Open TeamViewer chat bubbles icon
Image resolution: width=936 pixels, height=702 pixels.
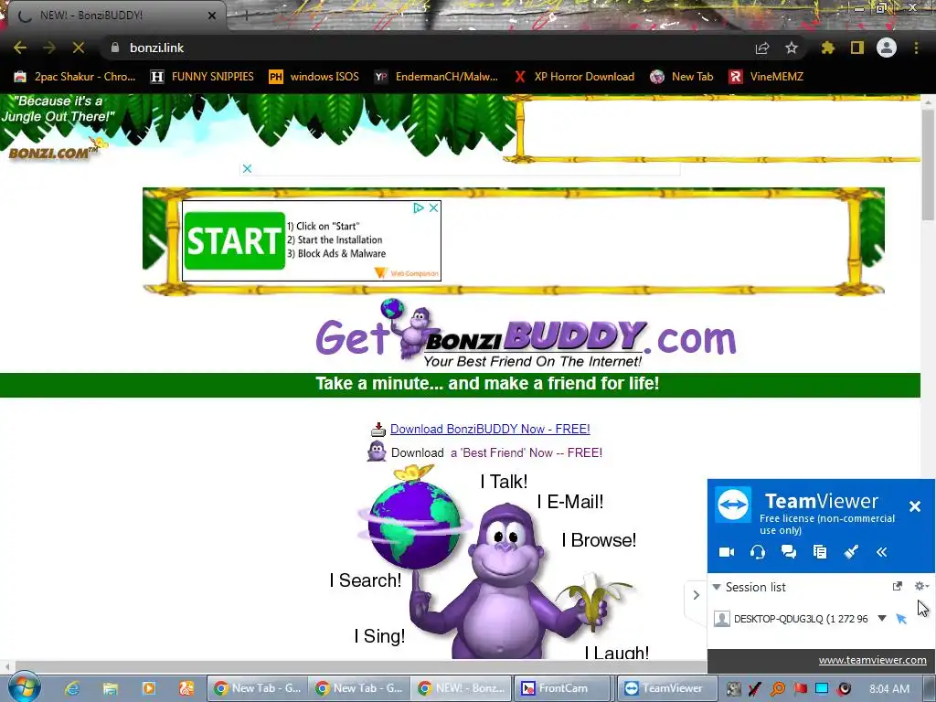point(789,551)
